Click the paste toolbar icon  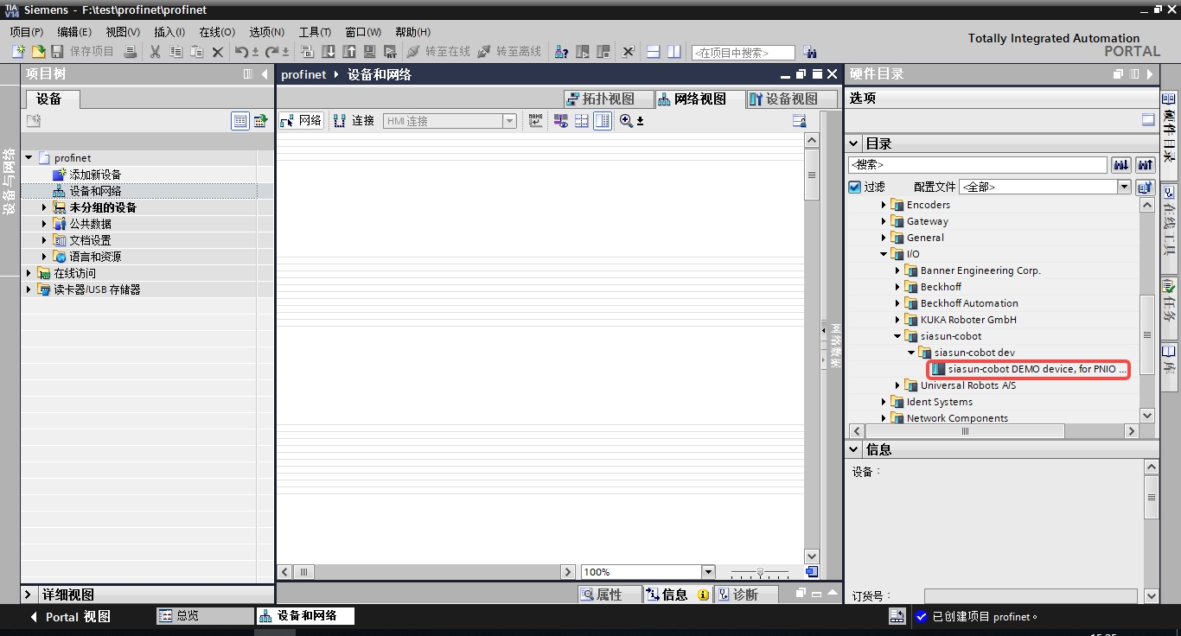click(197, 52)
